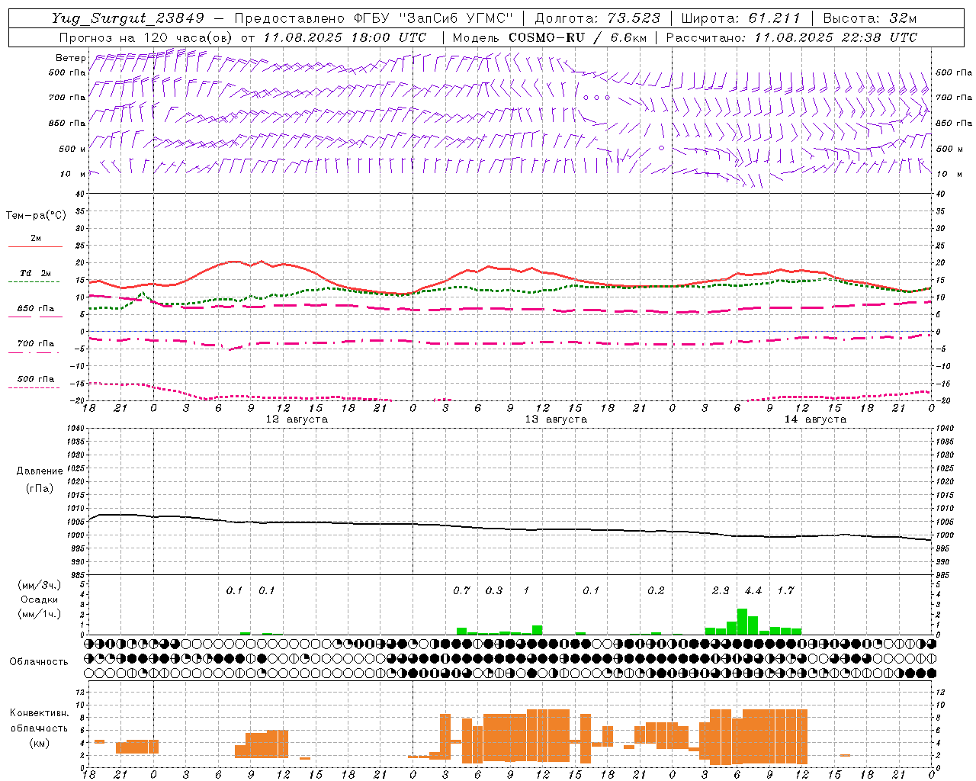Click the forecast start time 11.08.2025 18:00 UTC
Image resolution: width=976 pixels, height=781 pixels.
coord(345,37)
